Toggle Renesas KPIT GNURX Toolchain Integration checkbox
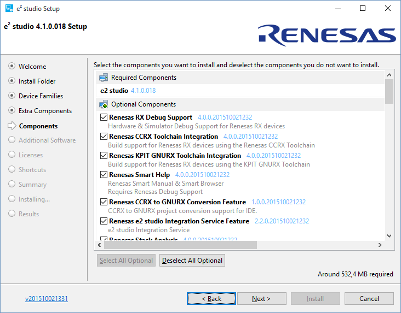The height and width of the screenshot is (313, 401). click(x=104, y=156)
